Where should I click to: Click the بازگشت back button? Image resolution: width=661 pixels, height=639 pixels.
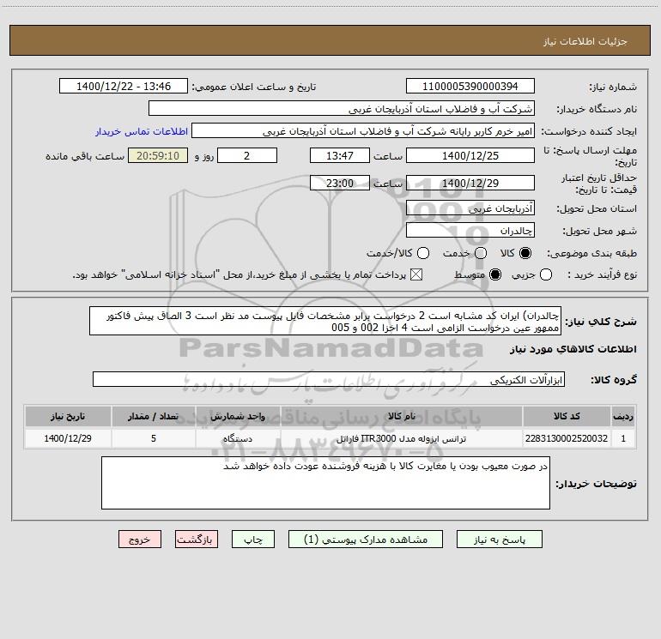point(197,540)
